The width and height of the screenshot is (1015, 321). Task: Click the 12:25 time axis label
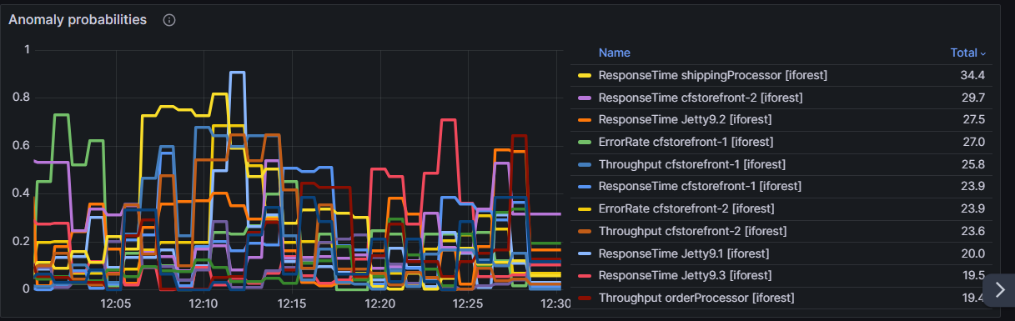coord(468,303)
